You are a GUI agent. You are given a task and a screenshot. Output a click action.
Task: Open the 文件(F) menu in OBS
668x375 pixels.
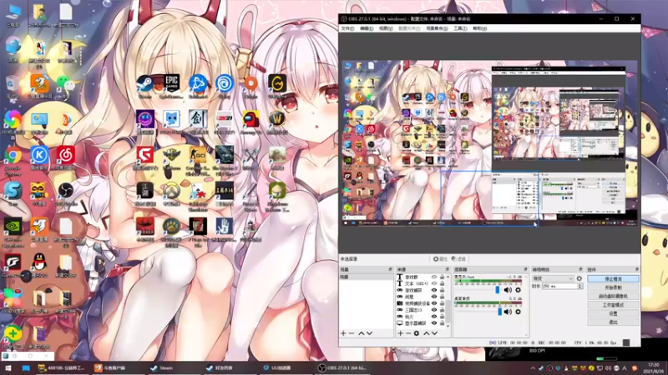point(347,28)
